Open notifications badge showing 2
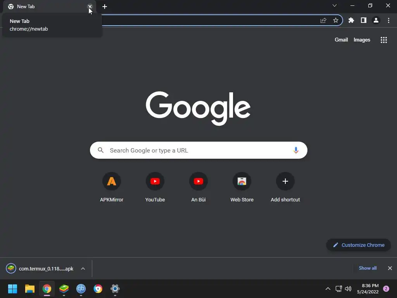The image size is (397, 298). coord(386,289)
